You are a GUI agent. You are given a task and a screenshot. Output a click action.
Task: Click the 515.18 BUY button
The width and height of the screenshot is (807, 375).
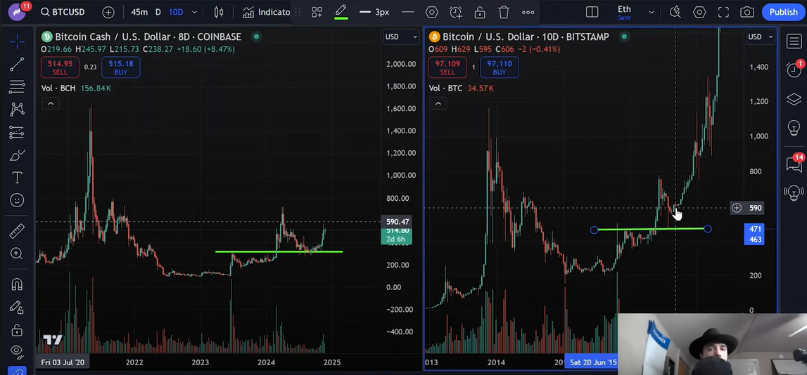(120, 68)
